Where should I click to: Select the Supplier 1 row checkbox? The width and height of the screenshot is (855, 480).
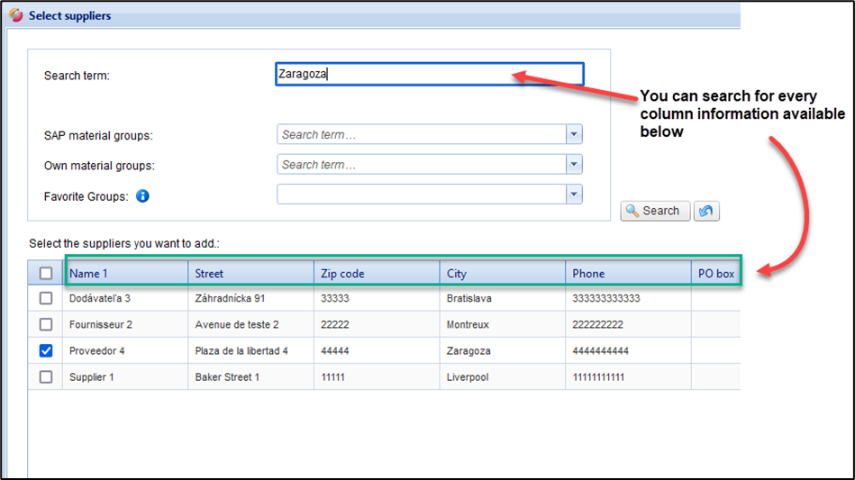click(46, 377)
